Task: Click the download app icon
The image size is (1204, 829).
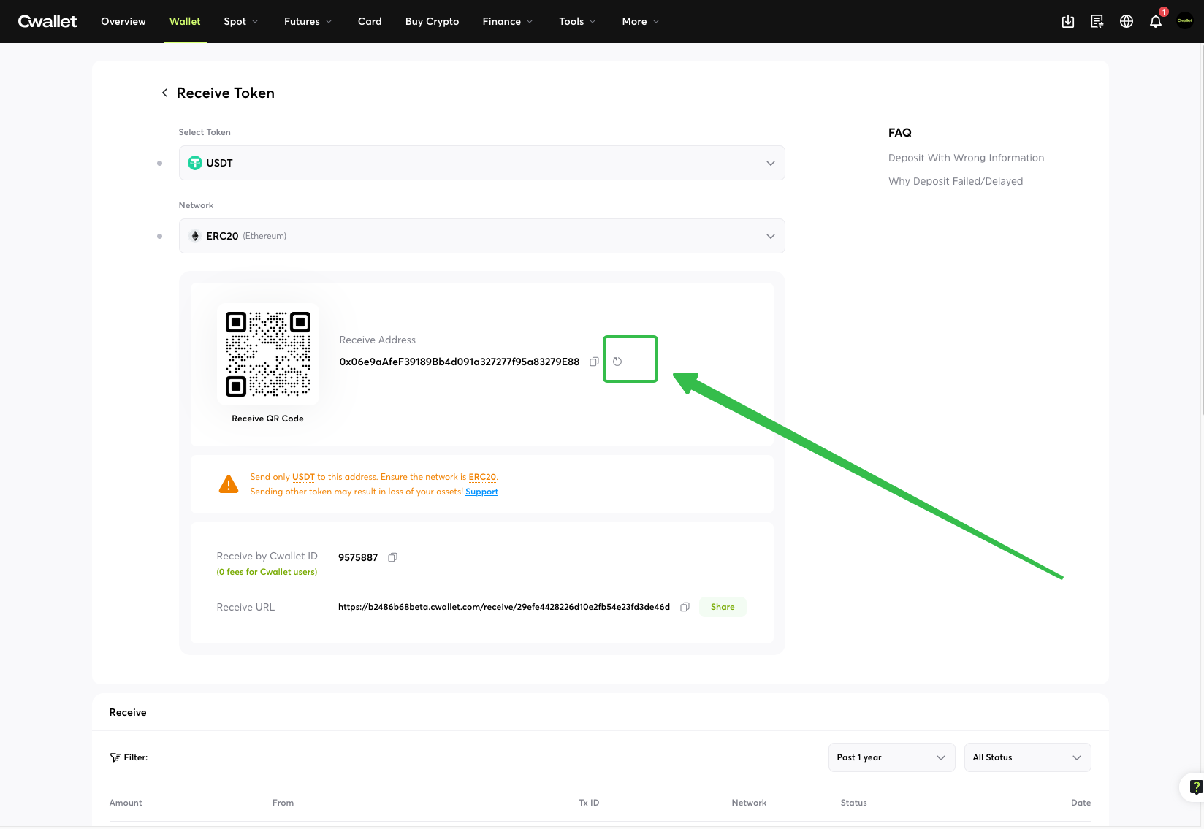Action: 1067,22
